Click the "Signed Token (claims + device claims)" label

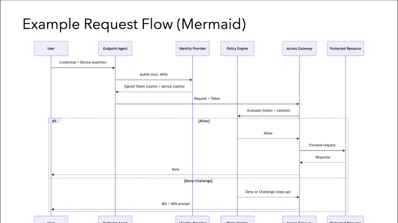[x=154, y=86]
